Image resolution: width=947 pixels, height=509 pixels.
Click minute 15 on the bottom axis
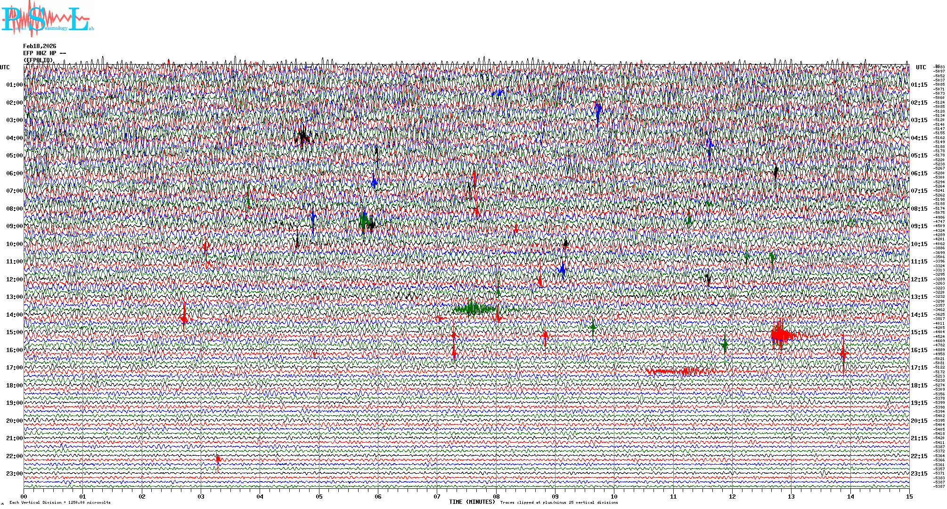(909, 496)
